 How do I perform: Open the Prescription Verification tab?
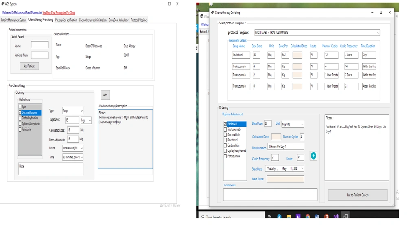[66, 20]
